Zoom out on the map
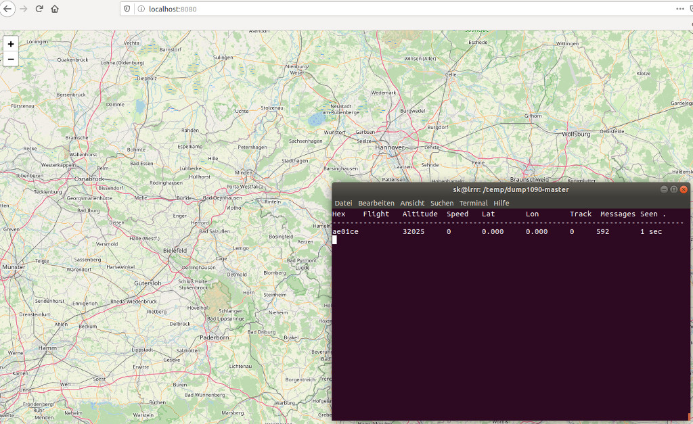 coord(11,59)
